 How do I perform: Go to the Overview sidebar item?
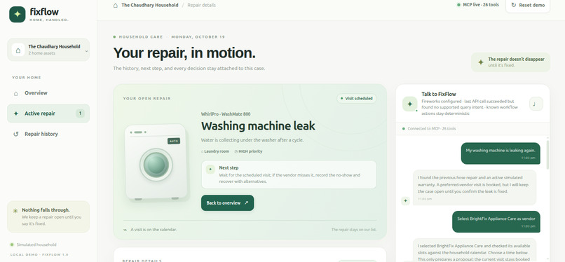tap(48, 93)
